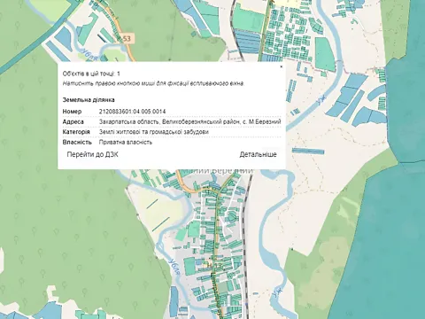
Task: Click the Детальніше link
Action: click(258, 154)
